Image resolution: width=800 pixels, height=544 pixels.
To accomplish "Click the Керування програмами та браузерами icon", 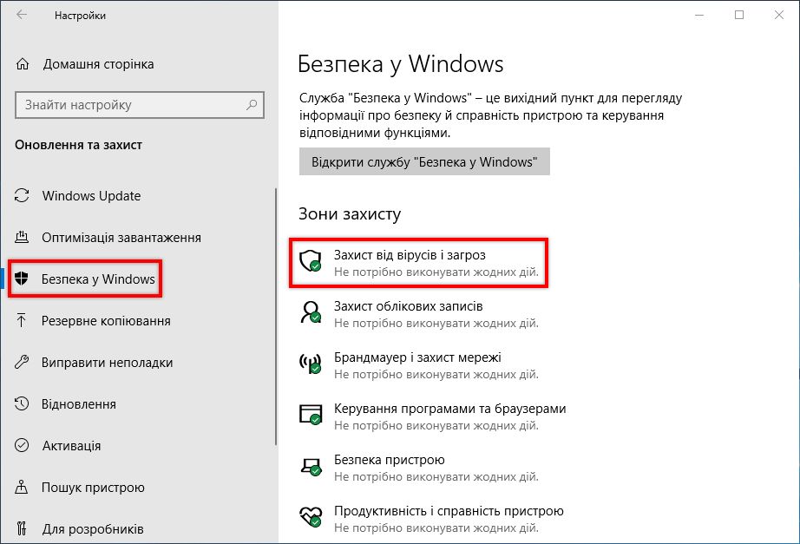I will point(310,416).
